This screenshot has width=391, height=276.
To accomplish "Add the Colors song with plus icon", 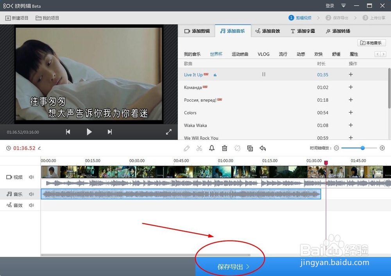I will (x=351, y=113).
